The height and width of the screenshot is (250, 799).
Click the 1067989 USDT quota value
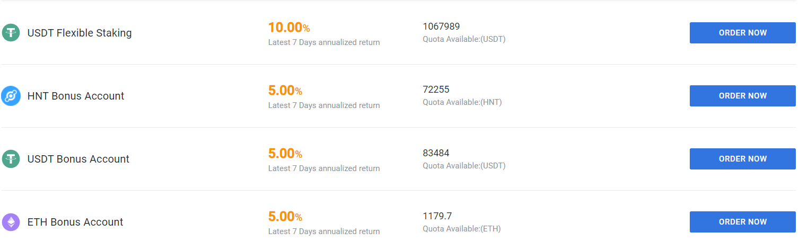(441, 26)
